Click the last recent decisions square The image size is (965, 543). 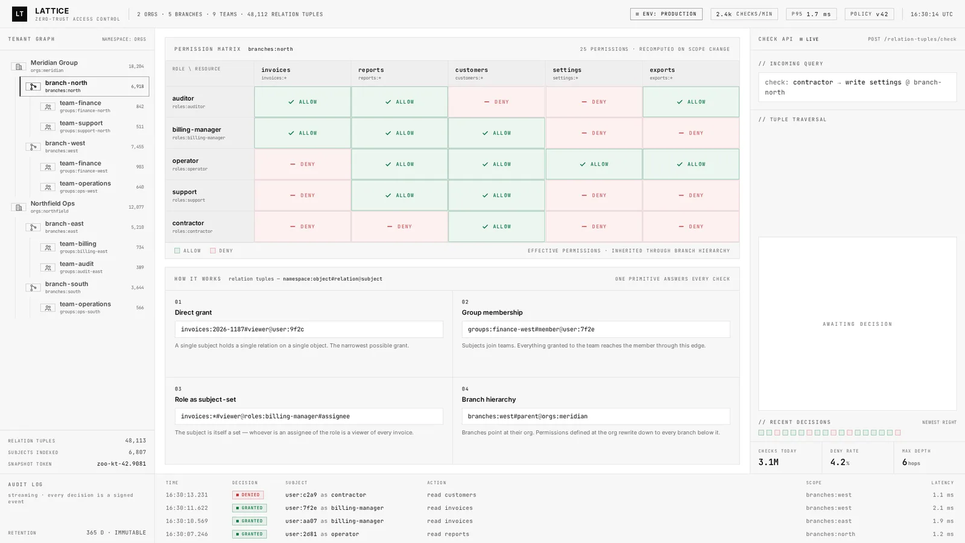[x=898, y=433]
